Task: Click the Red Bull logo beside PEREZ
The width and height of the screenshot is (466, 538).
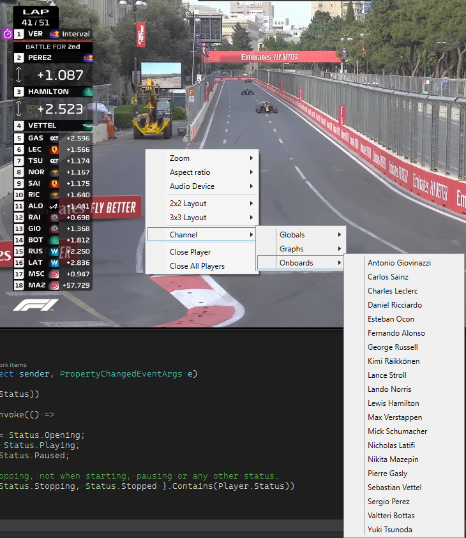Action: coord(88,57)
